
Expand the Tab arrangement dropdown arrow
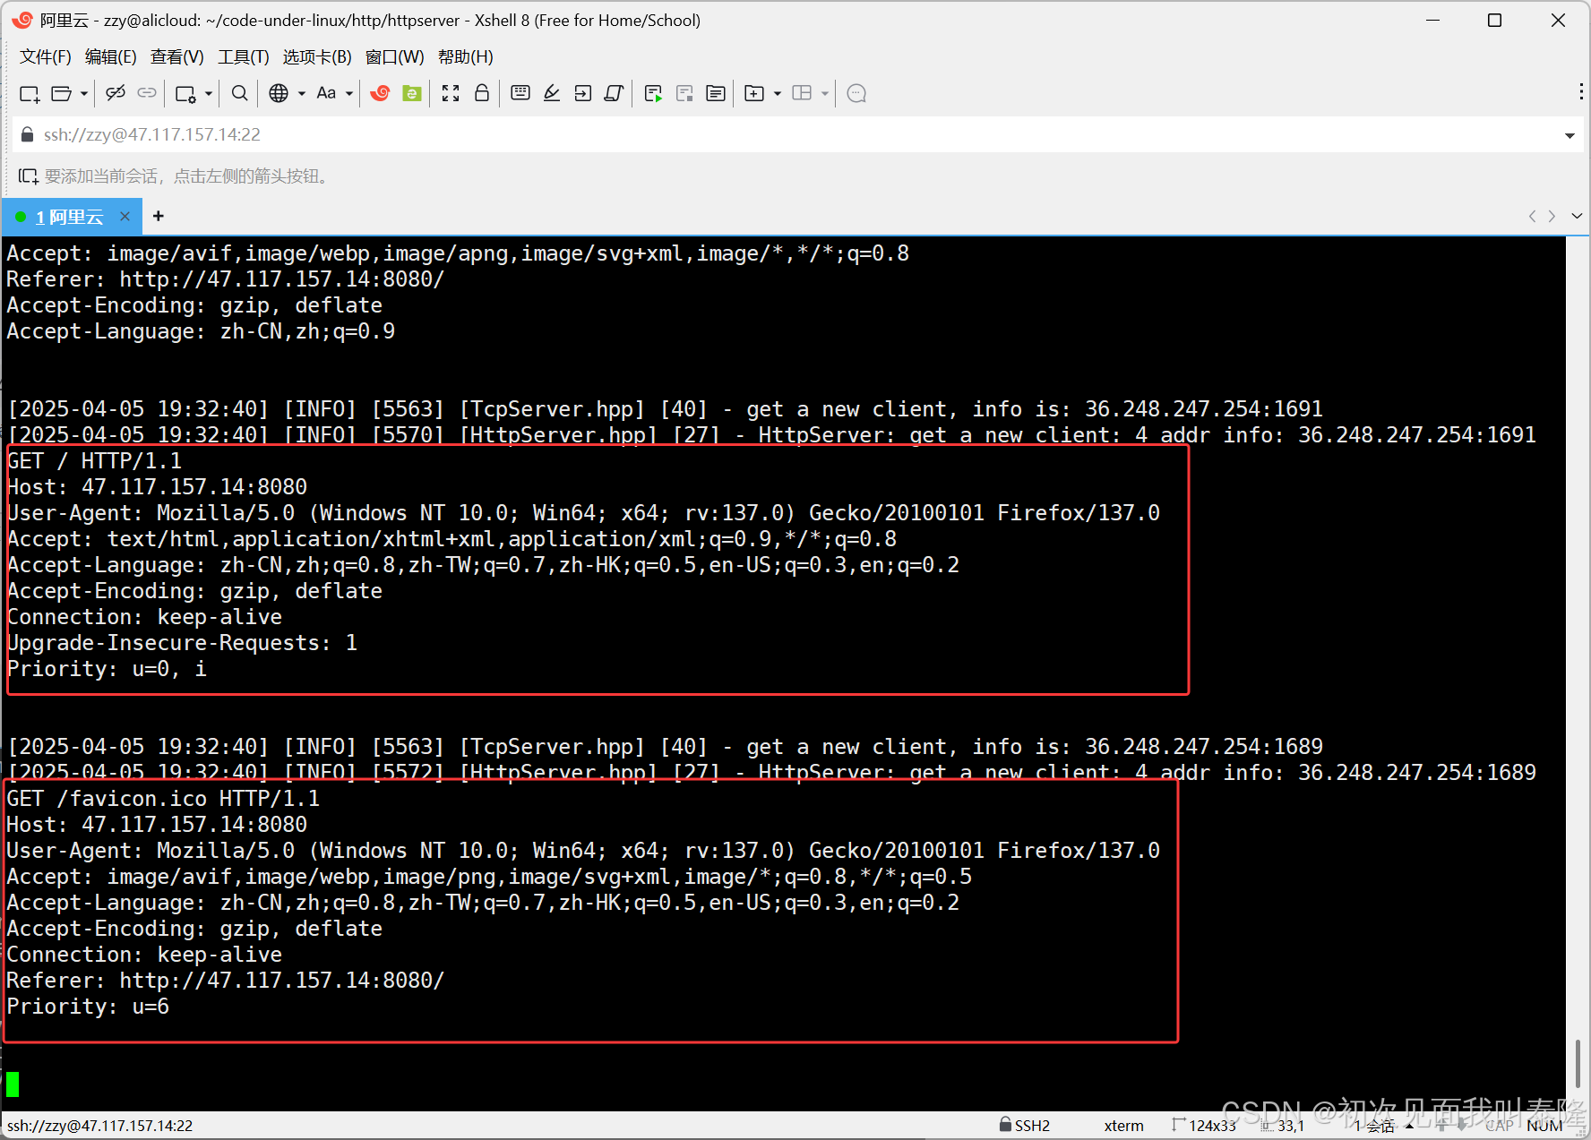825,93
